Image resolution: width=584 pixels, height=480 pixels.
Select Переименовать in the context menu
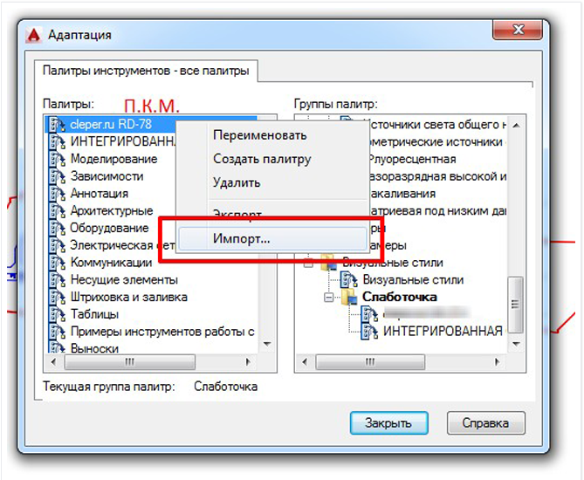(259, 135)
